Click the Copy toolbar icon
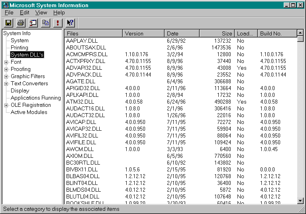 click(x=45, y=23)
